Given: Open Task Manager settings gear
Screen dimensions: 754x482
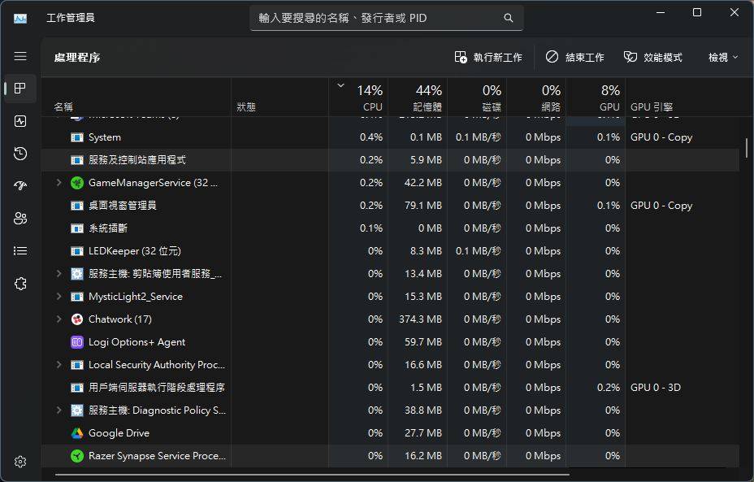Looking at the screenshot, I should tap(20, 461).
